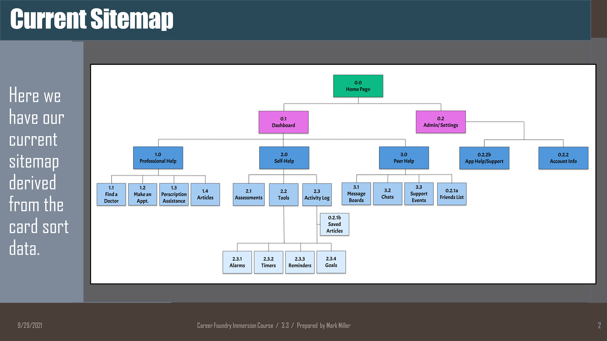This screenshot has height=341, width=607.
Task: Select 1.3 Perscription Assistance box
Action: coord(174,194)
